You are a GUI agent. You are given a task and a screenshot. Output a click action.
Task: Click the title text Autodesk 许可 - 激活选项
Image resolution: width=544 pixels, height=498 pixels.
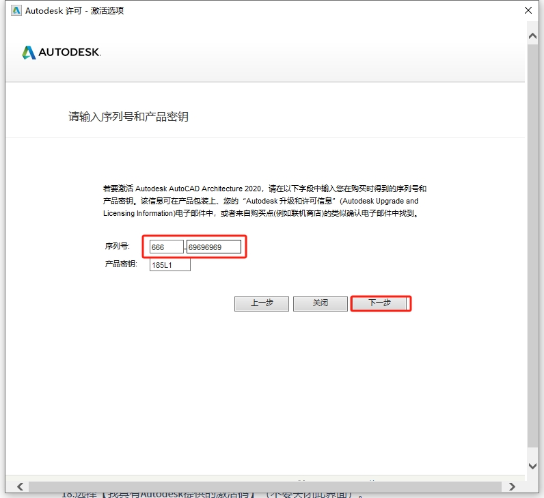click(74, 11)
